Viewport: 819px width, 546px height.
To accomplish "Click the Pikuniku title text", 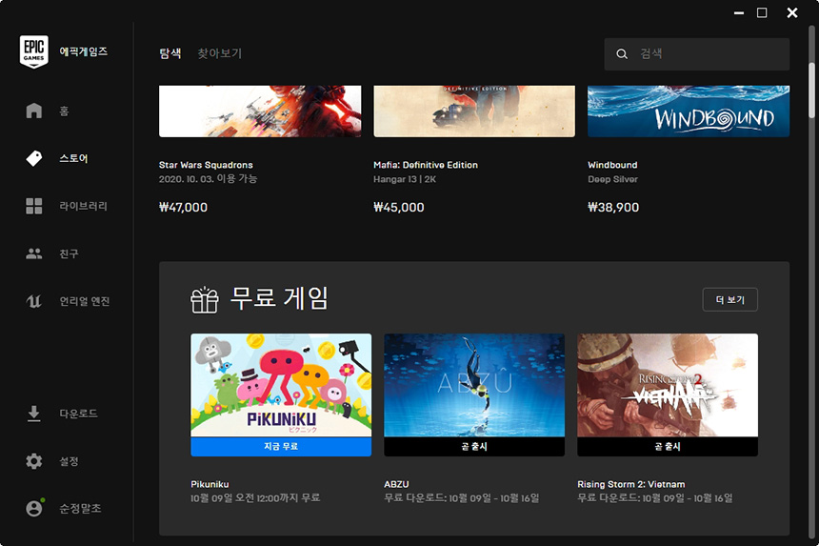I will click(210, 484).
